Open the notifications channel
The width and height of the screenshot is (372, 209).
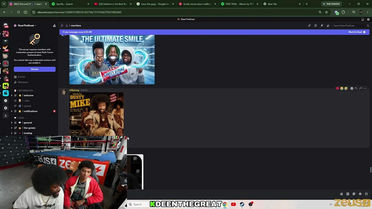35,111
